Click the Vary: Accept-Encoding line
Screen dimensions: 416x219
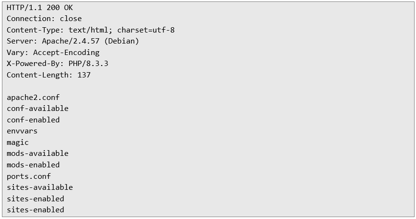tap(53, 53)
